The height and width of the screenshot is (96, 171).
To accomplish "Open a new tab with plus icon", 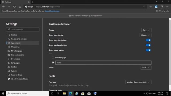I will tap(33, 2).
